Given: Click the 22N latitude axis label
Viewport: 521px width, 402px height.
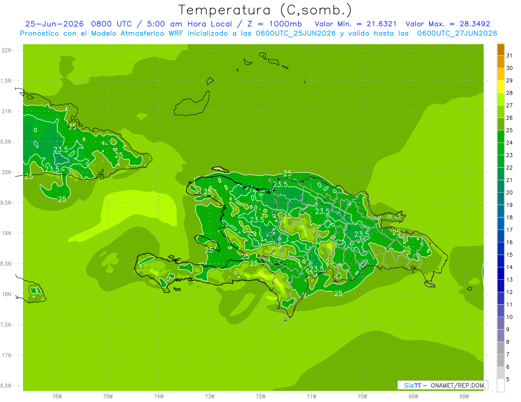Looking at the screenshot, I should [x=7, y=50].
